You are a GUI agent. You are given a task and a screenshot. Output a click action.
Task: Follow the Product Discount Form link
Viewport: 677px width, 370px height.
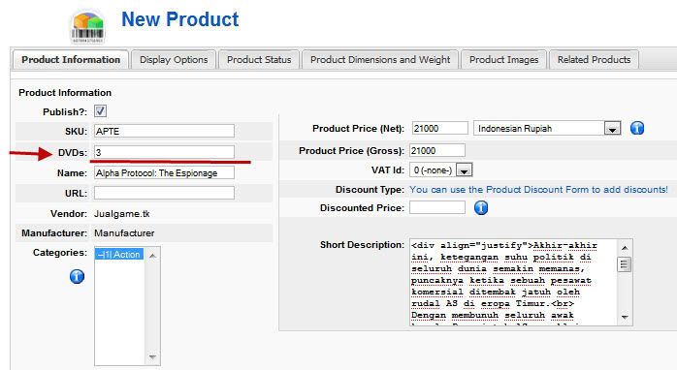point(538,189)
